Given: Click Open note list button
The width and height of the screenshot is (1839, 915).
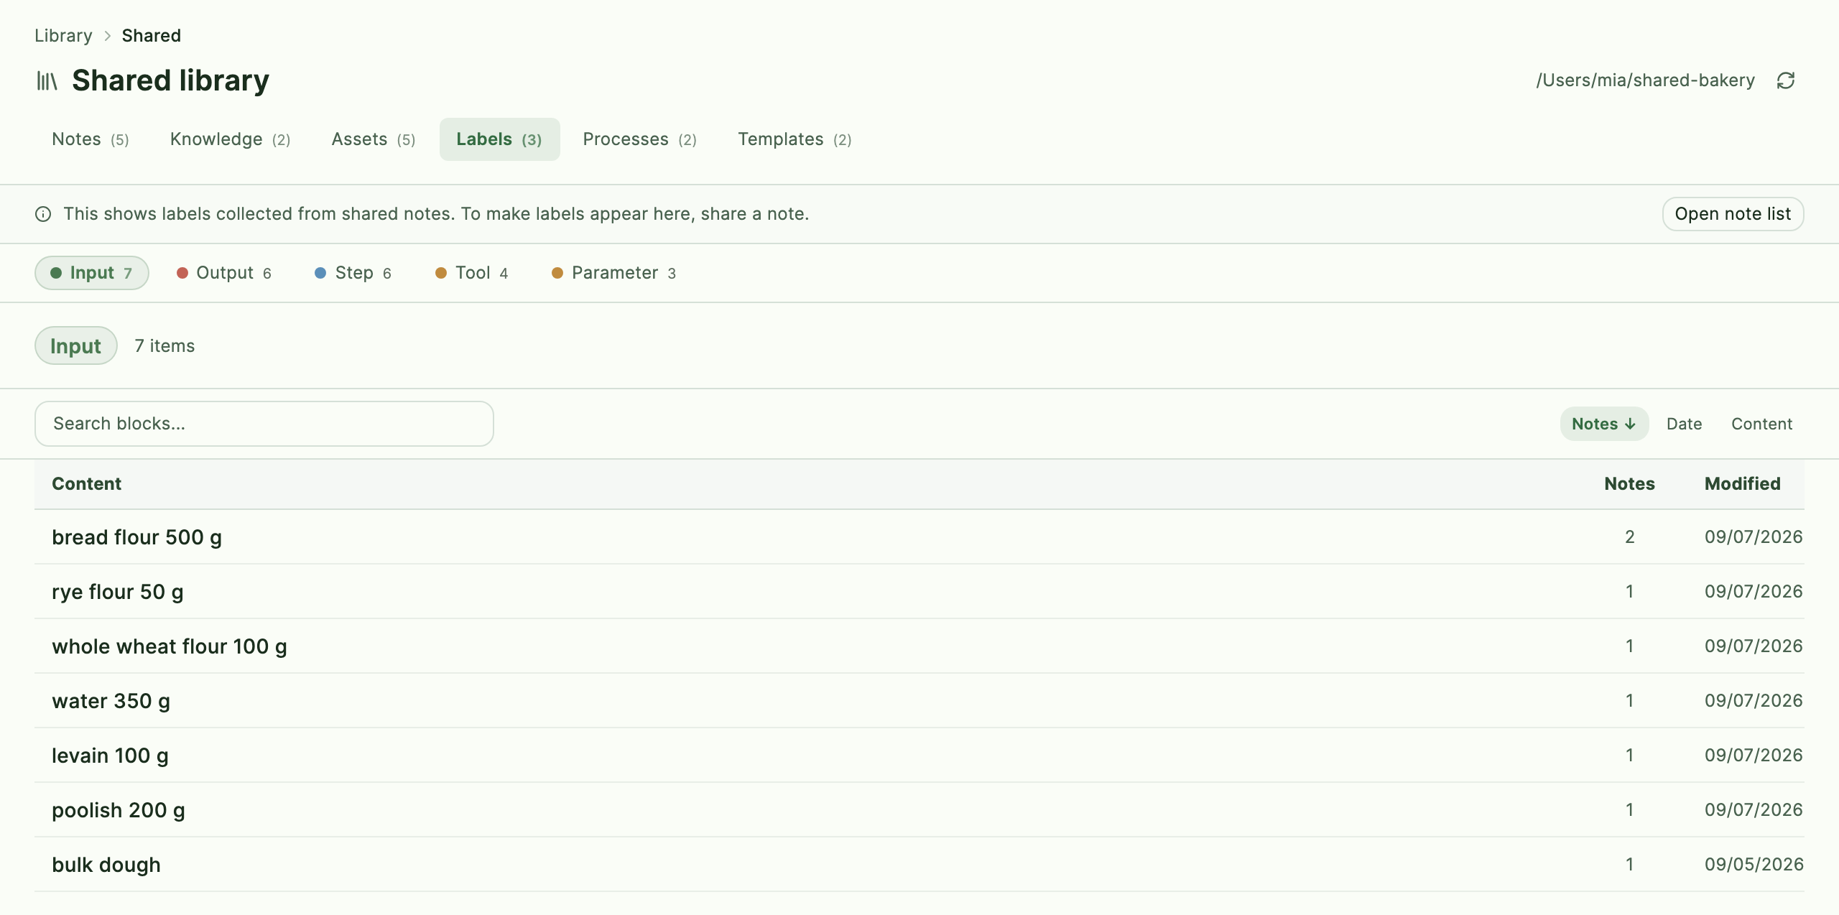Looking at the screenshot, I should [1733, 214].
